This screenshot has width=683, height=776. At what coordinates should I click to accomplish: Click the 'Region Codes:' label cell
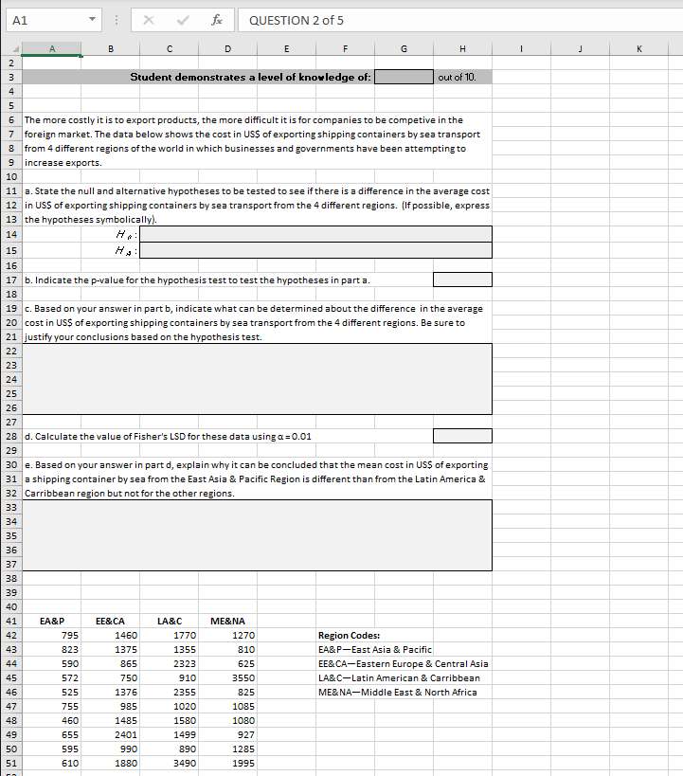pos(349,636)
